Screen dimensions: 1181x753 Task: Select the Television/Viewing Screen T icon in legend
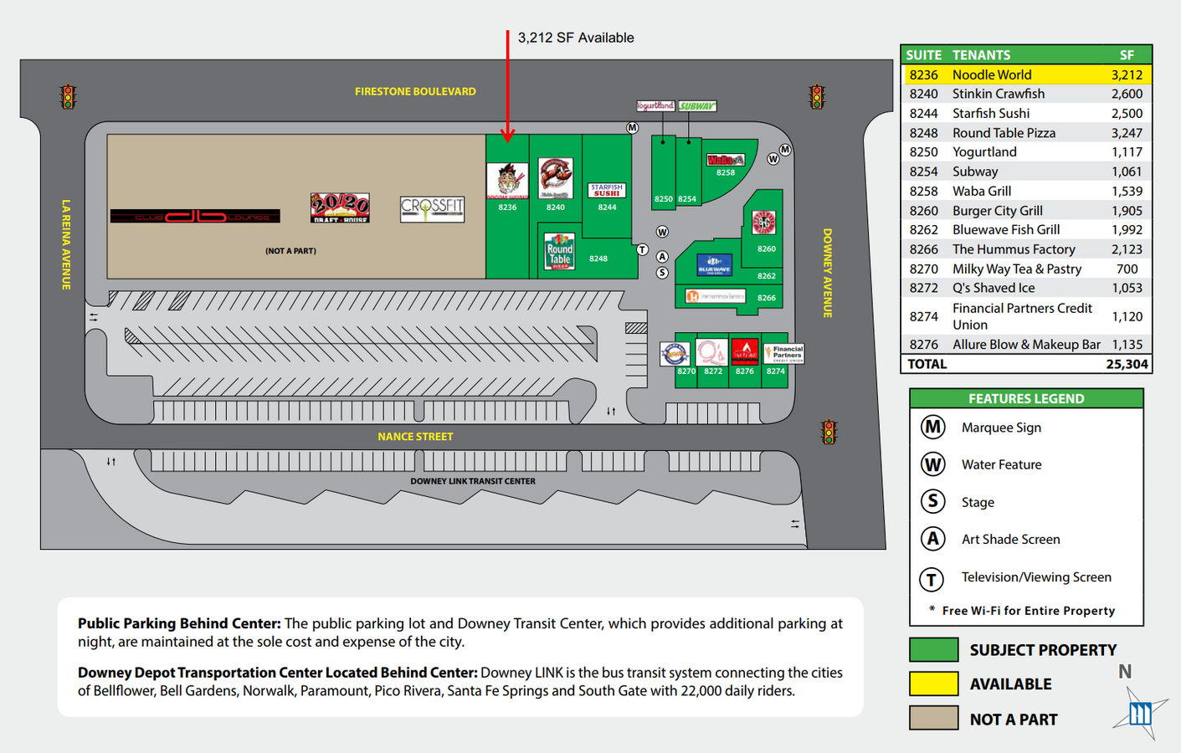click(932, 578)
